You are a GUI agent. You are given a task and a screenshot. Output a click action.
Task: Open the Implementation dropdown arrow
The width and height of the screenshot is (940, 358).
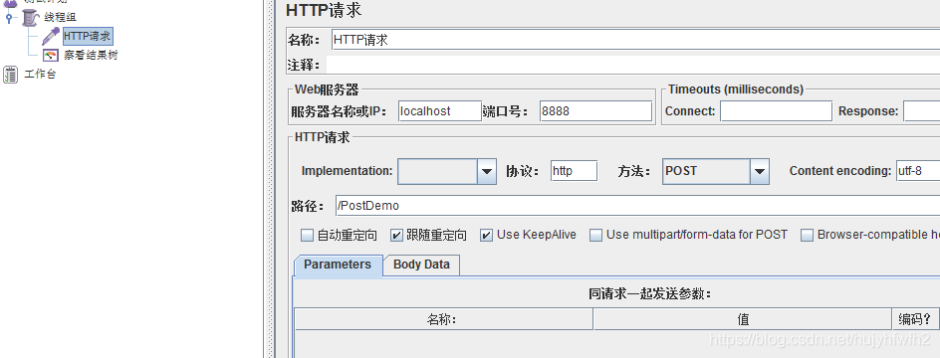[x=487, y=172]
